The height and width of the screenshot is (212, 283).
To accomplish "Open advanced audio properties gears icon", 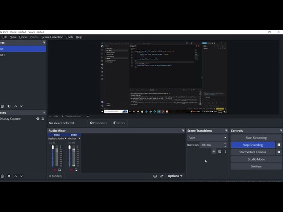I will point(162,176).
